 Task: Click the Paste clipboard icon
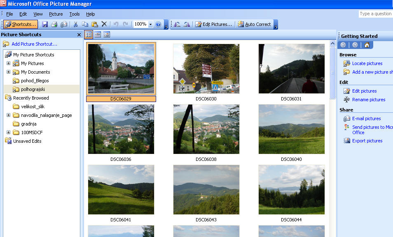(94, 24)
